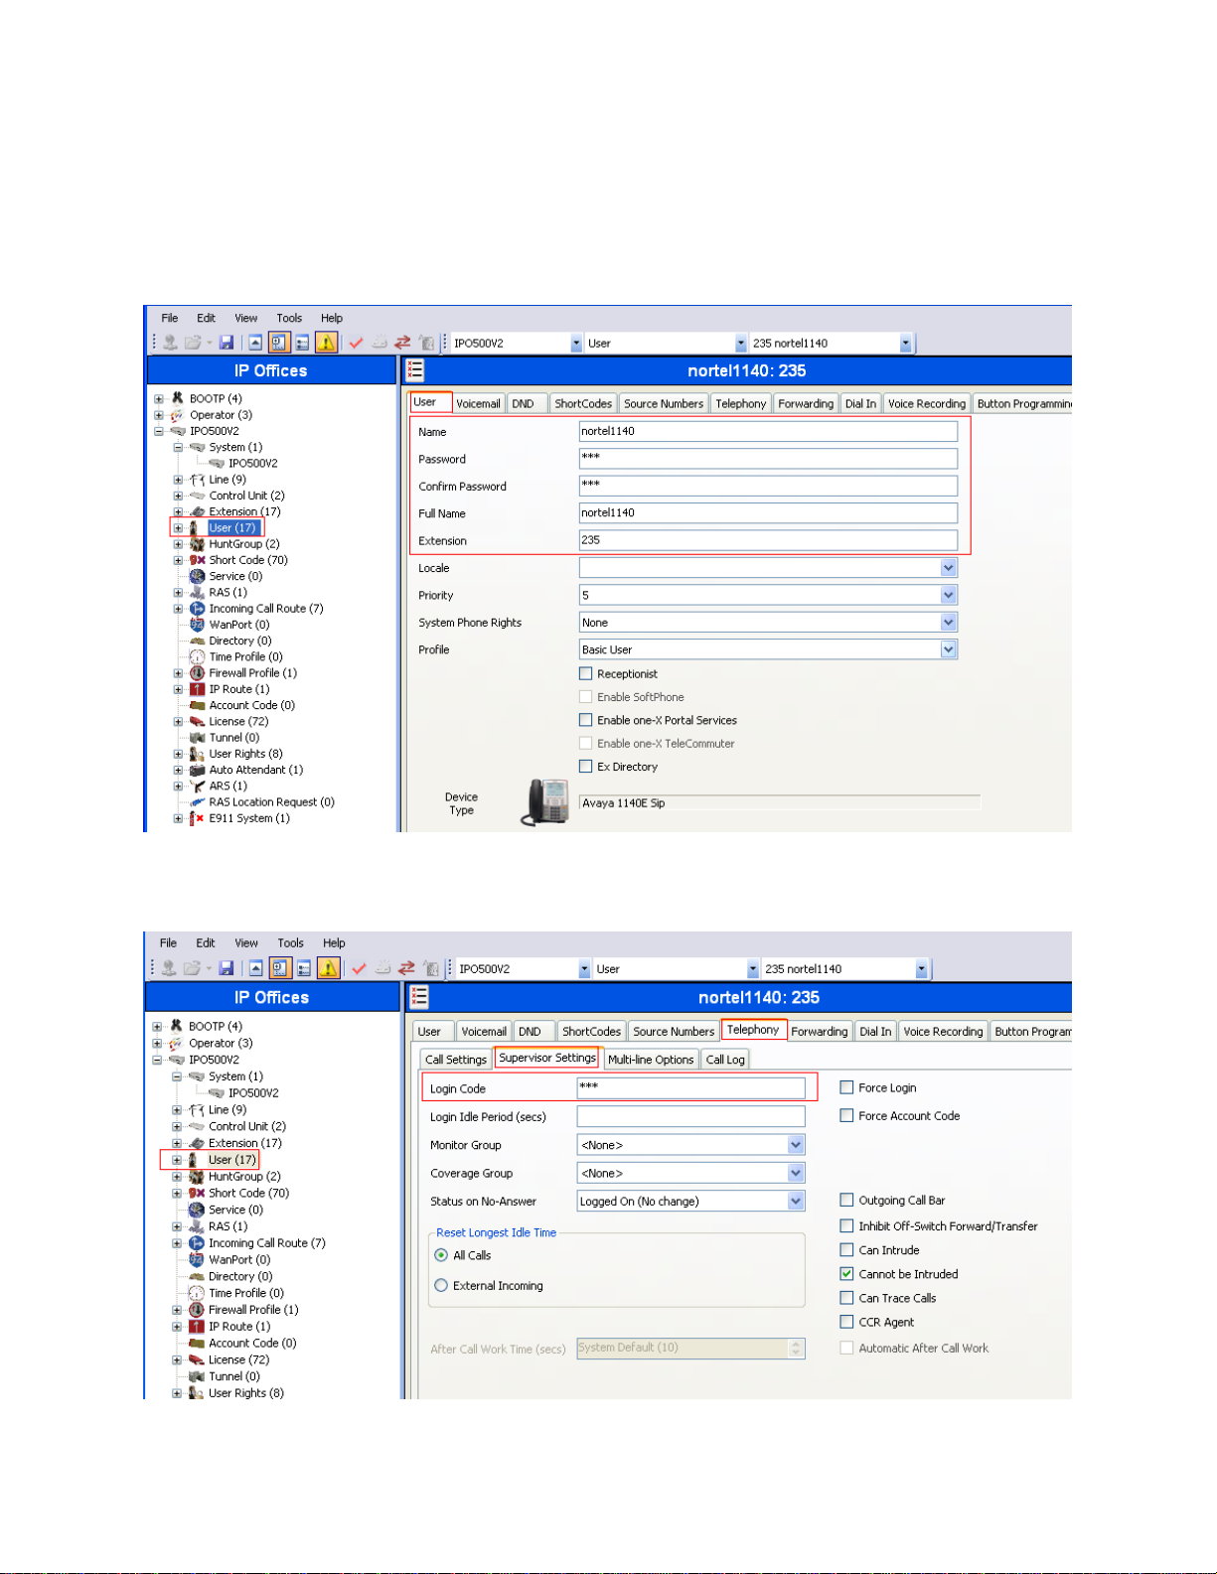1217x1574 pixels.
Task: Click the BOOTP tree icon in the User-tab window
Action: pos(177,398)
